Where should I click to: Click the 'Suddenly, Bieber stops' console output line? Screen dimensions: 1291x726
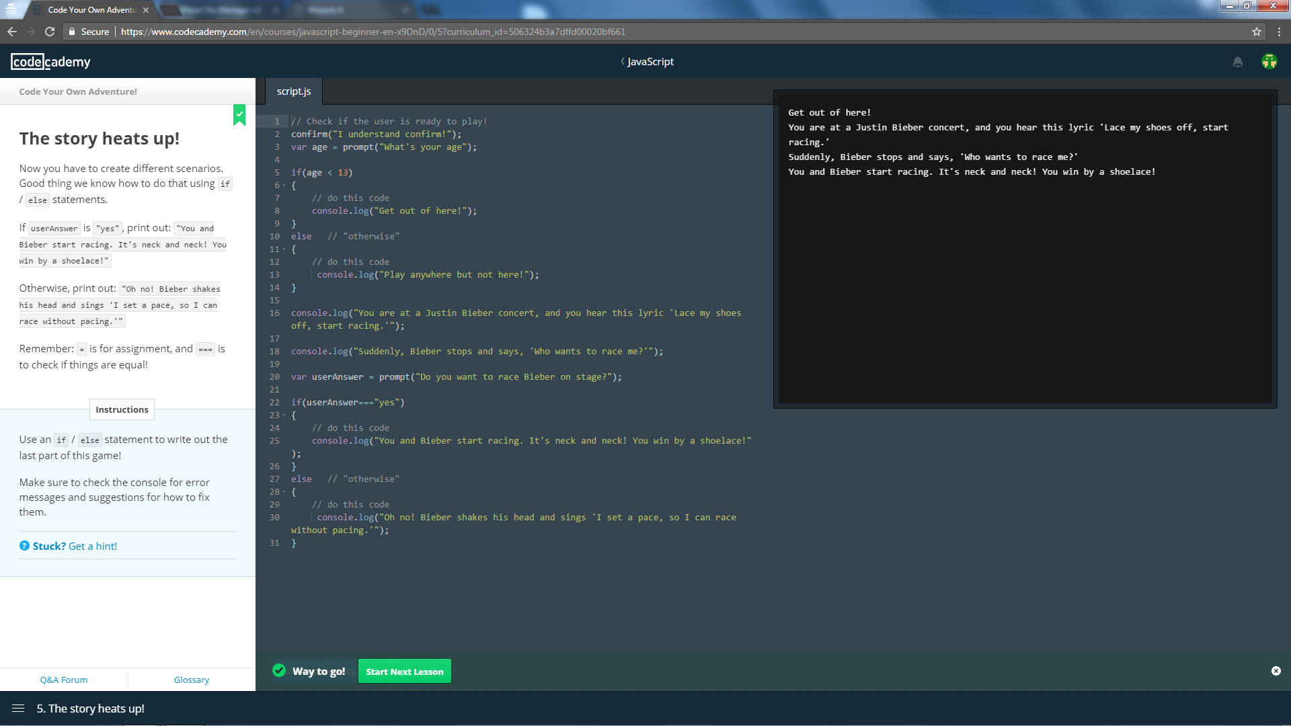coord(933,157)
